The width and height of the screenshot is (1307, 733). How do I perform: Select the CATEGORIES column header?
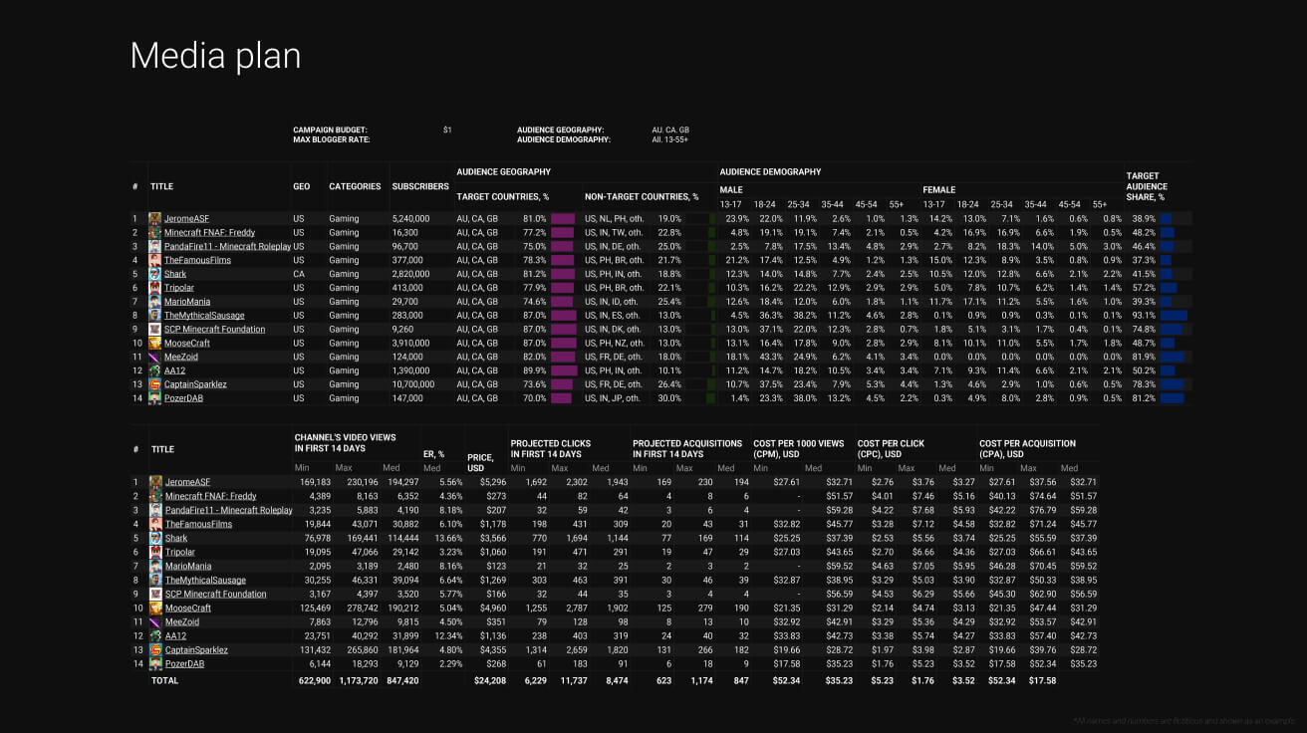pyautogui.click(x=355, y=186)
